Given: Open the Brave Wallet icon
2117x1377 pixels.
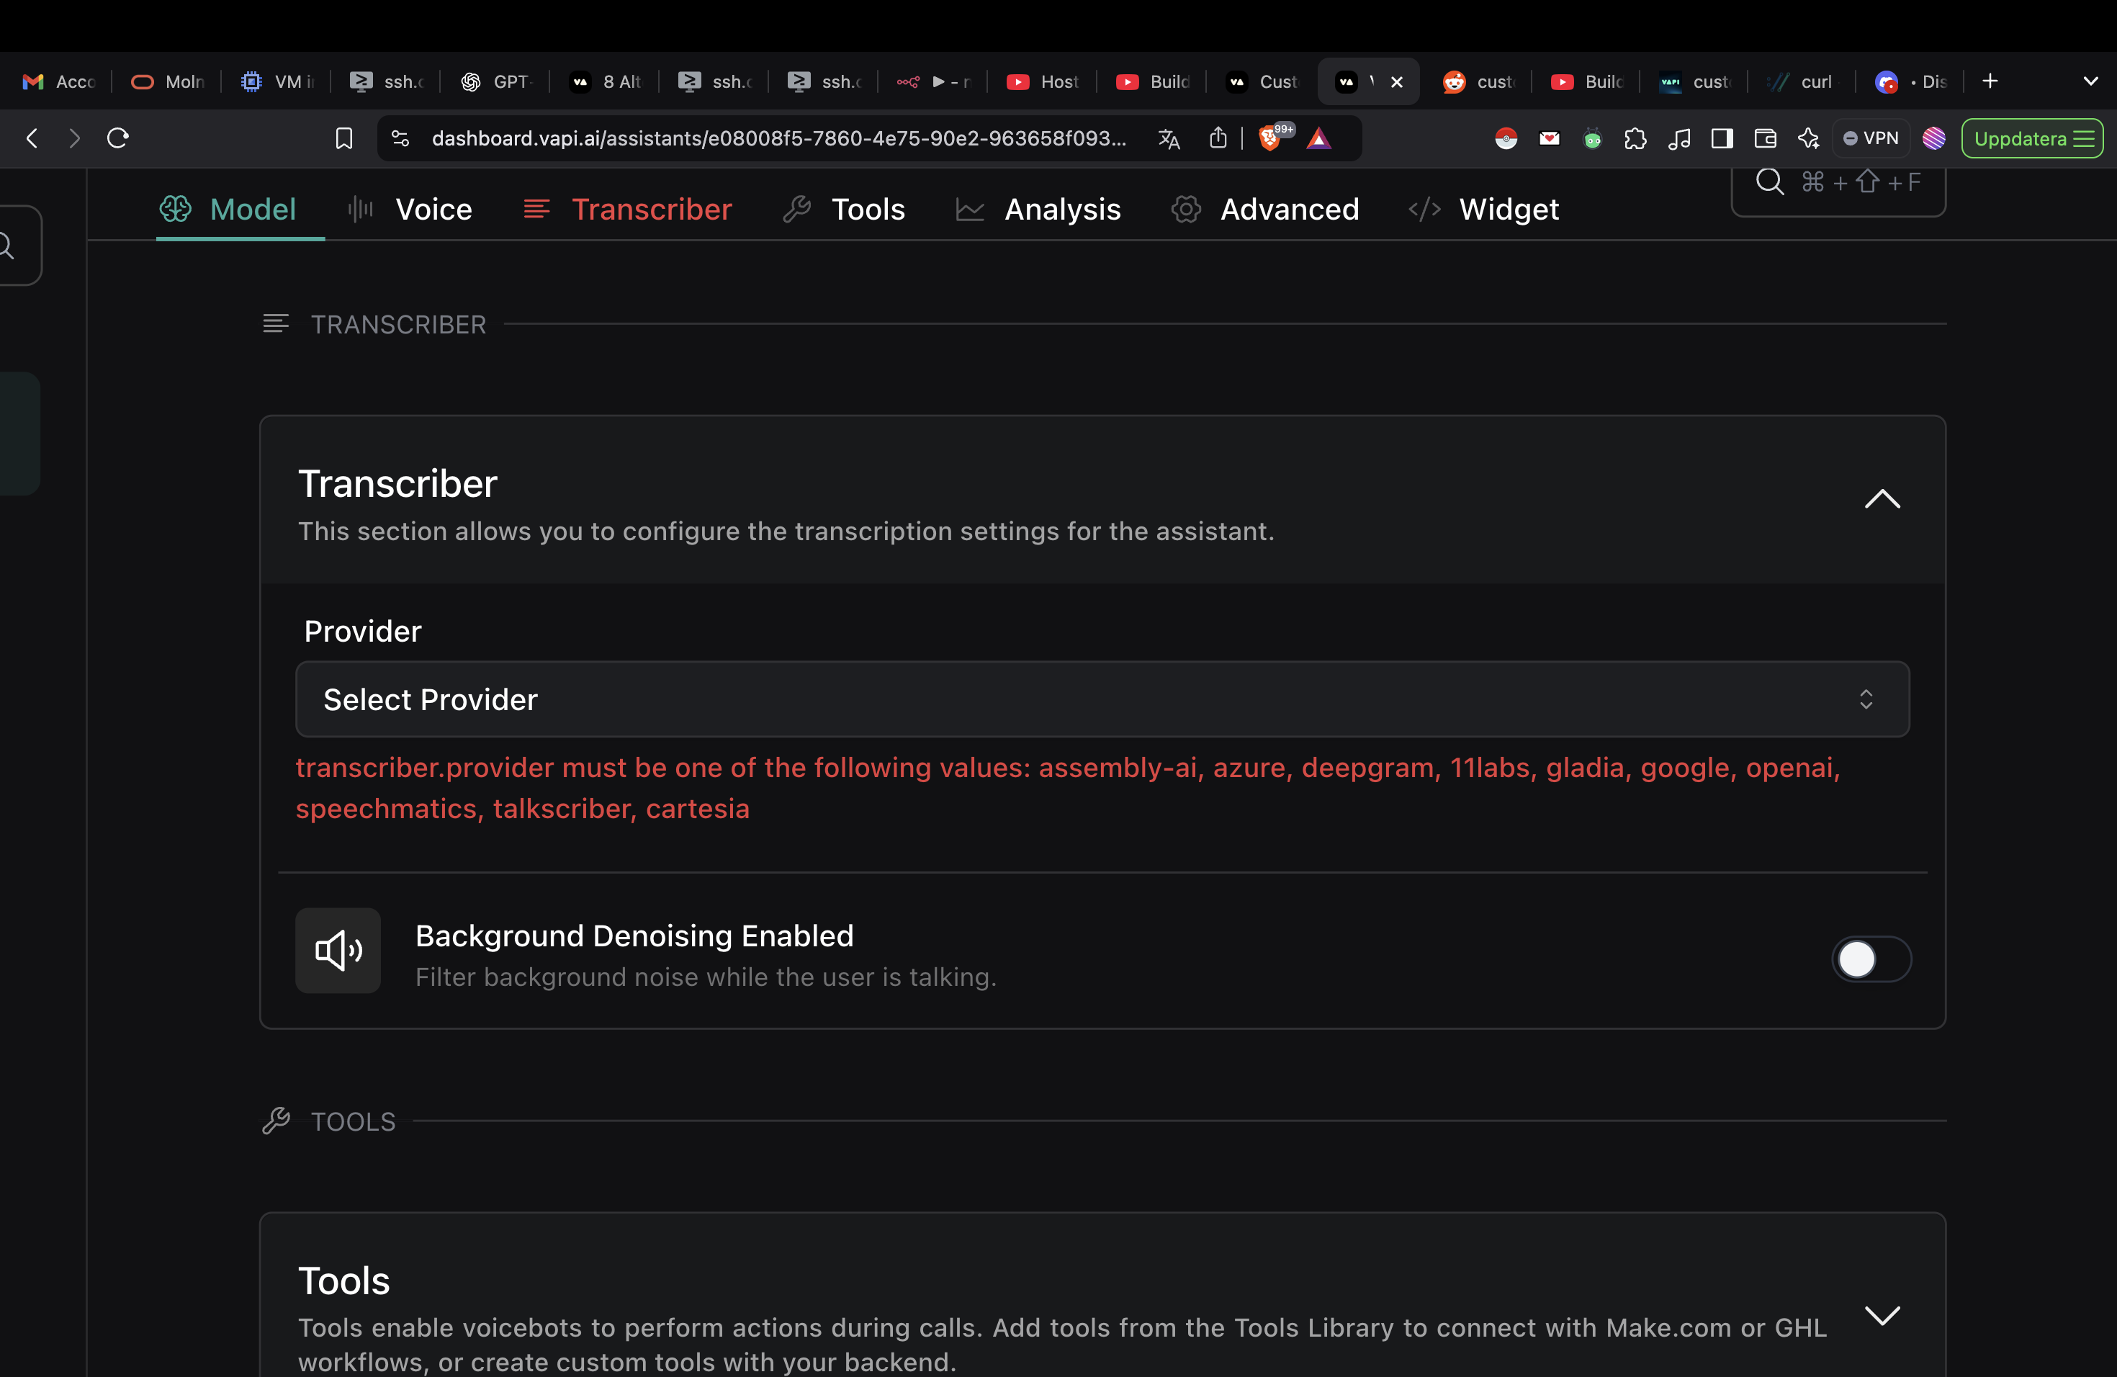Looking at the screenshot, I should pyautogui.click(x=1766, y=138).
